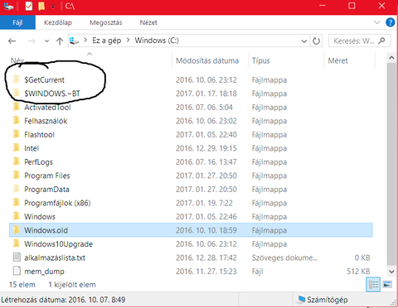Expand the ribbon with the chevron
The height and width of the screenshot is (308, 398).
click(377, 22)
